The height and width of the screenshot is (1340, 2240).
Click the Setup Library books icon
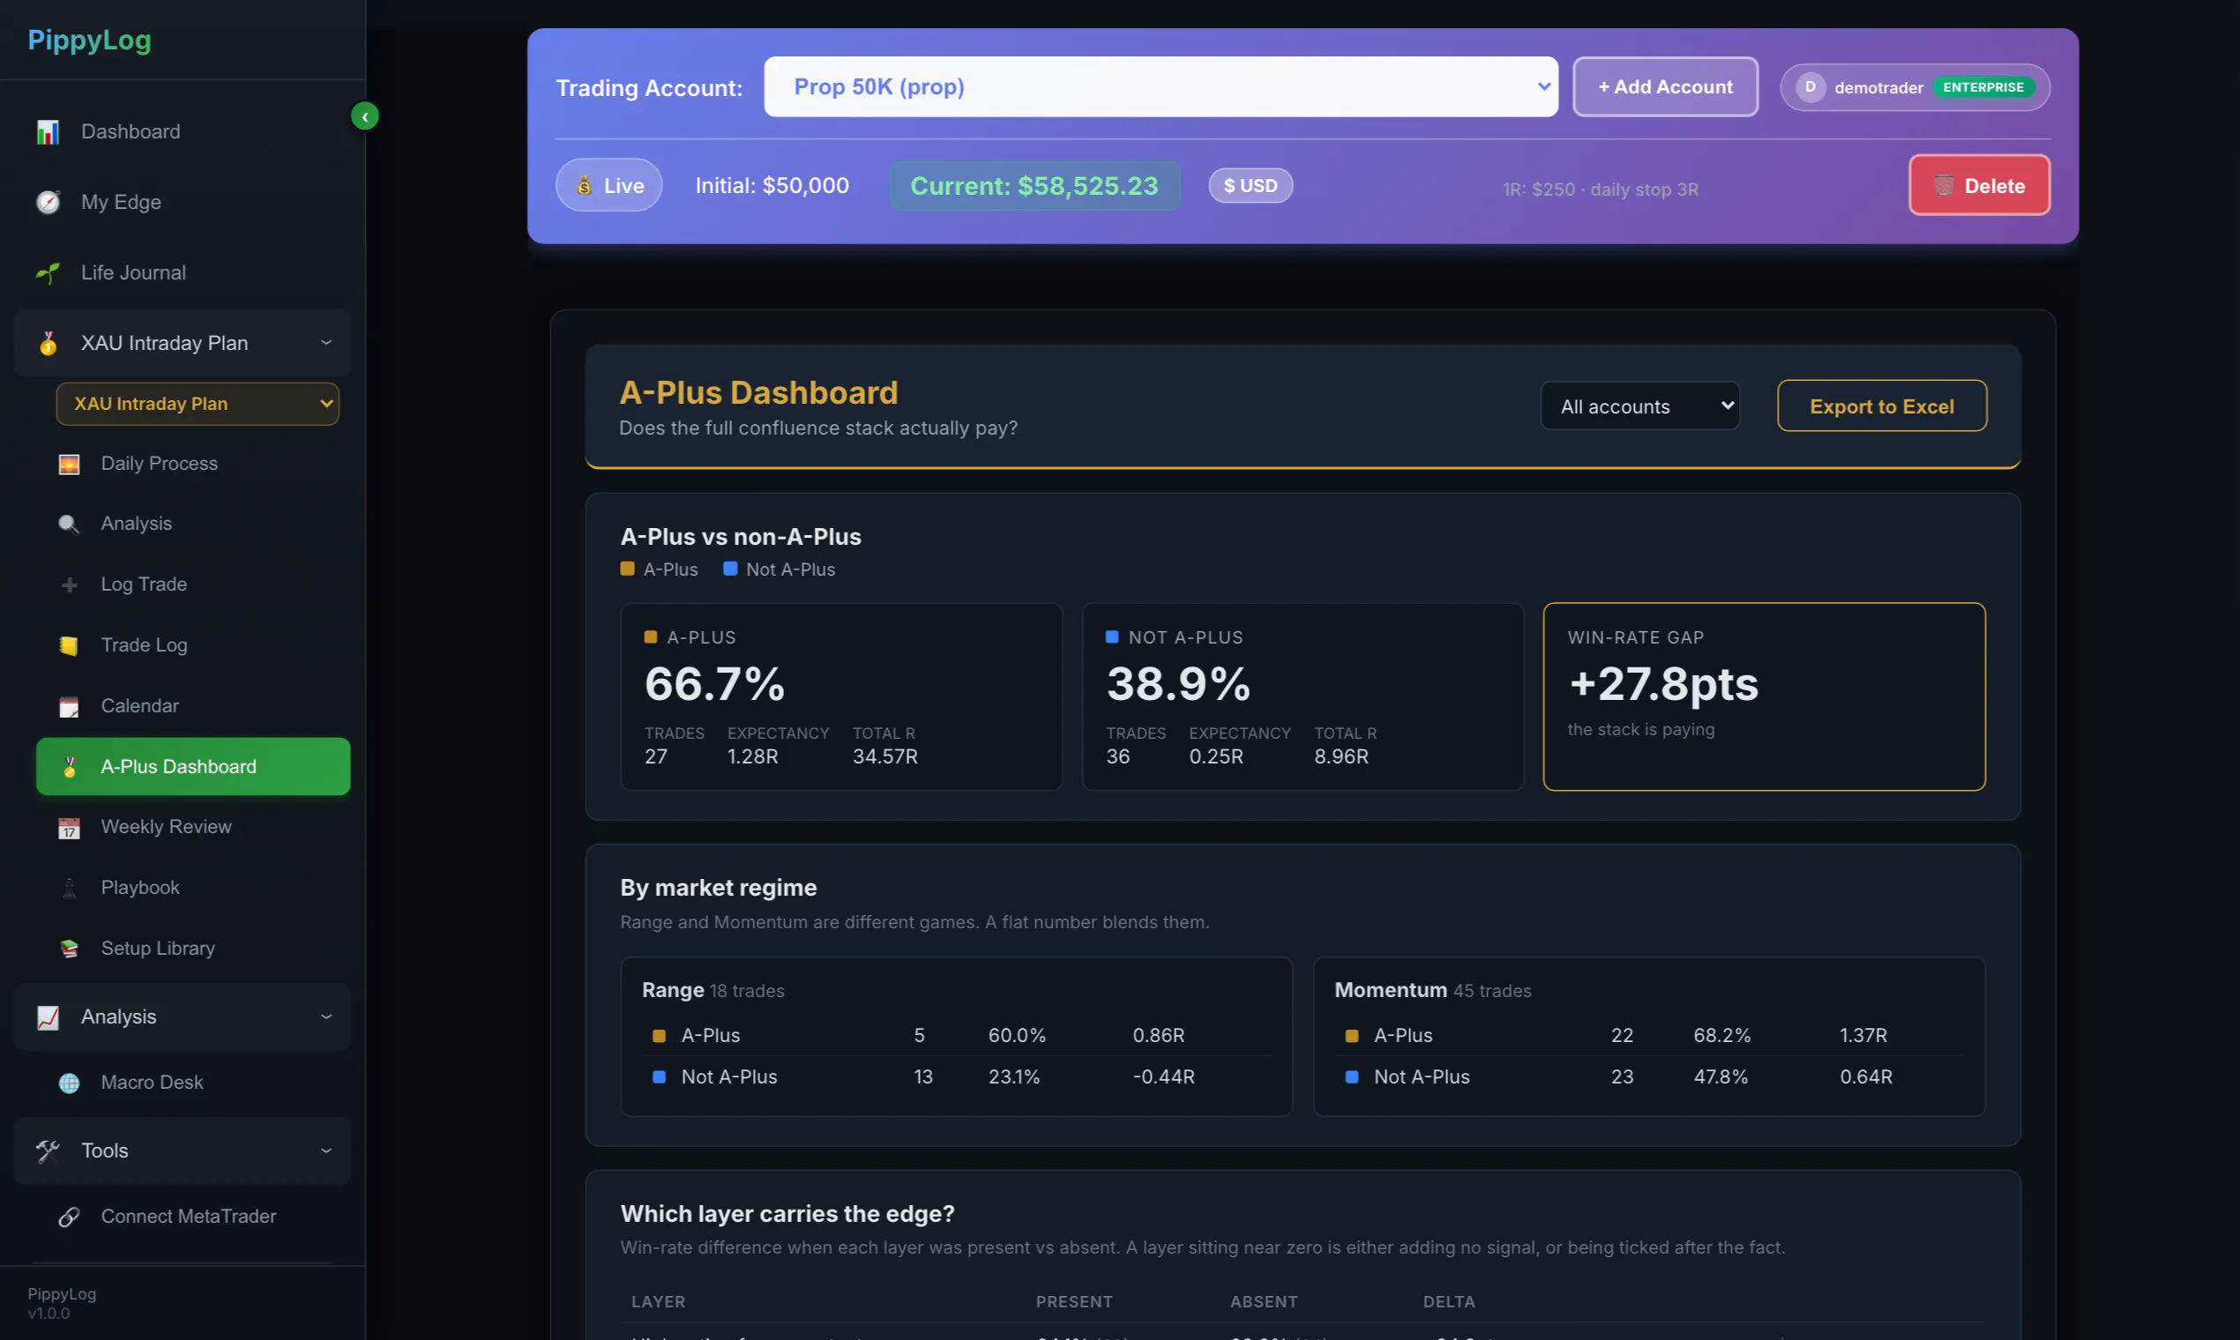click(x=69, y=948)
